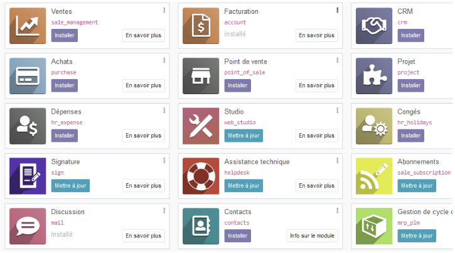Screen dimensions: 455x253
Task: Click the Projet puzzle piece icon
Action: [x=374, y=76]
